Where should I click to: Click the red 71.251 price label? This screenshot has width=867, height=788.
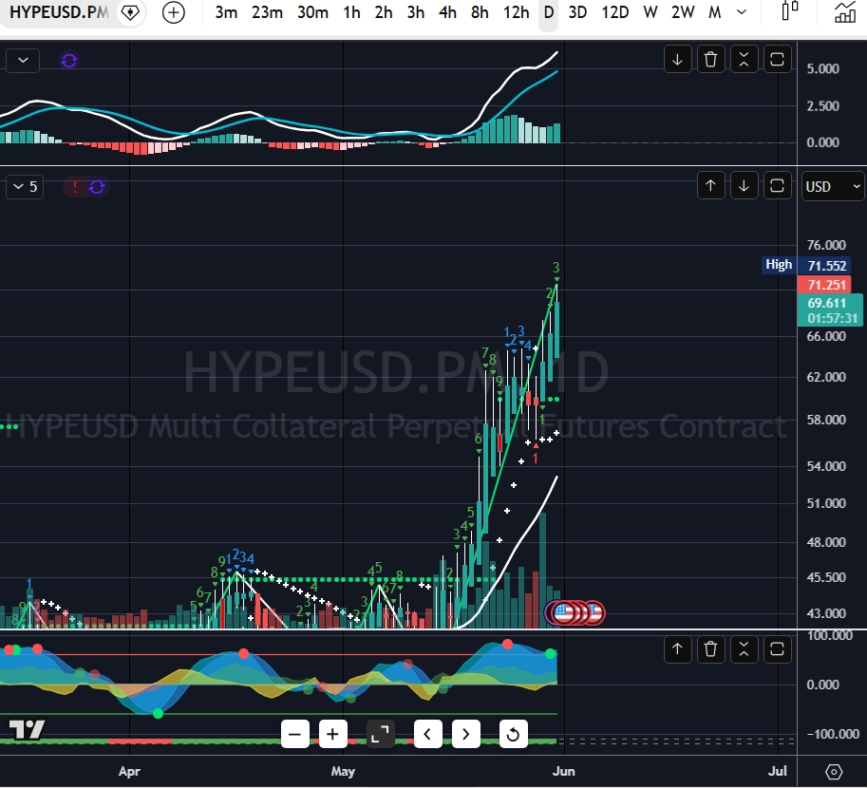(826, 285)
